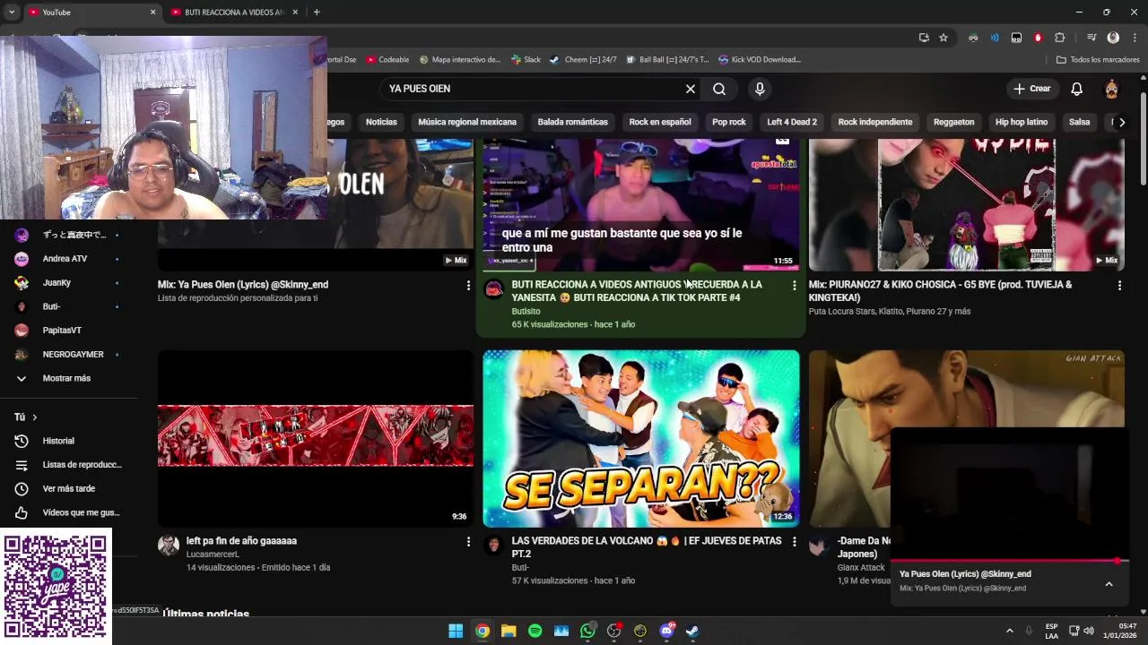This screenshot has height=645, width=1148.
Task: Select the Reggaeton chip
Action: tap(953, 122)
